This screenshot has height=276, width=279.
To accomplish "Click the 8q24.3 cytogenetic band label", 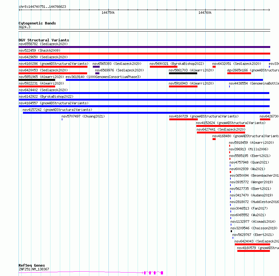I will click(24, 27).
